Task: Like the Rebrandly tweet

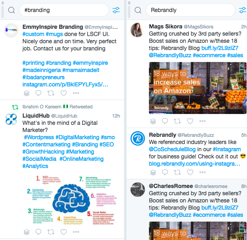Action: pyautogui.click(x=190, y=172)
